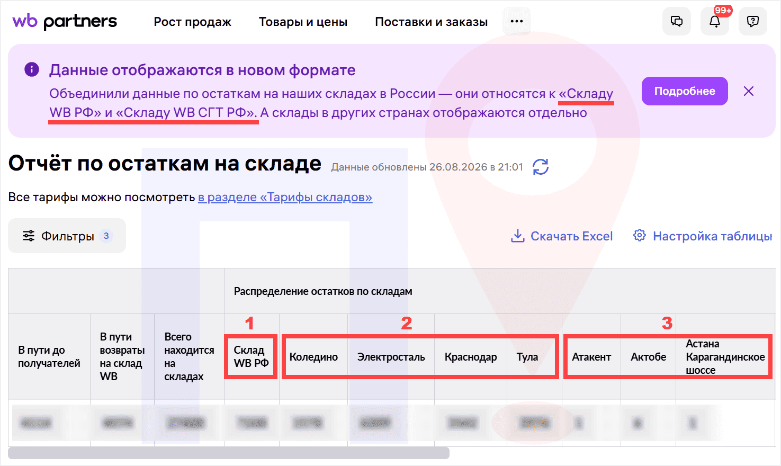Viewport: 781px width, 466px height.
Task: Click the Краснодар column header
Action: pos(471,357)
